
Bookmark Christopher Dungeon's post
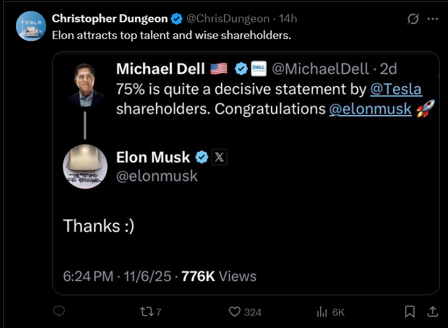click(x=410, y=311)
